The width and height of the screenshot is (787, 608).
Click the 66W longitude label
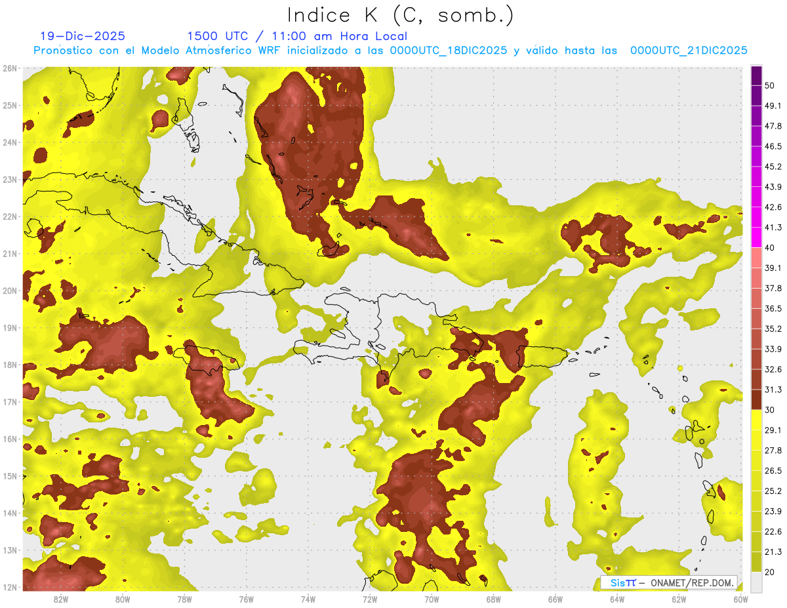click(555, 599)
